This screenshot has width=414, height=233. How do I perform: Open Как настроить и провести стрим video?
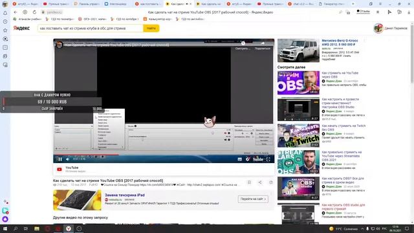(x=340, y=103)
